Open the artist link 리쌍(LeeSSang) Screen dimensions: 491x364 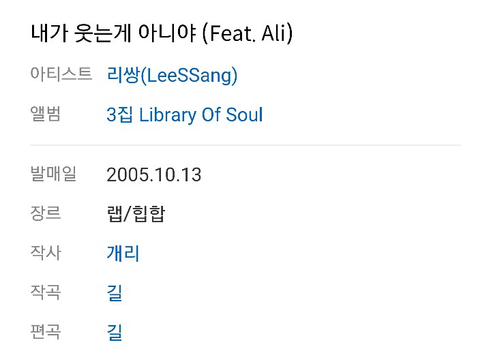point(172,75)
